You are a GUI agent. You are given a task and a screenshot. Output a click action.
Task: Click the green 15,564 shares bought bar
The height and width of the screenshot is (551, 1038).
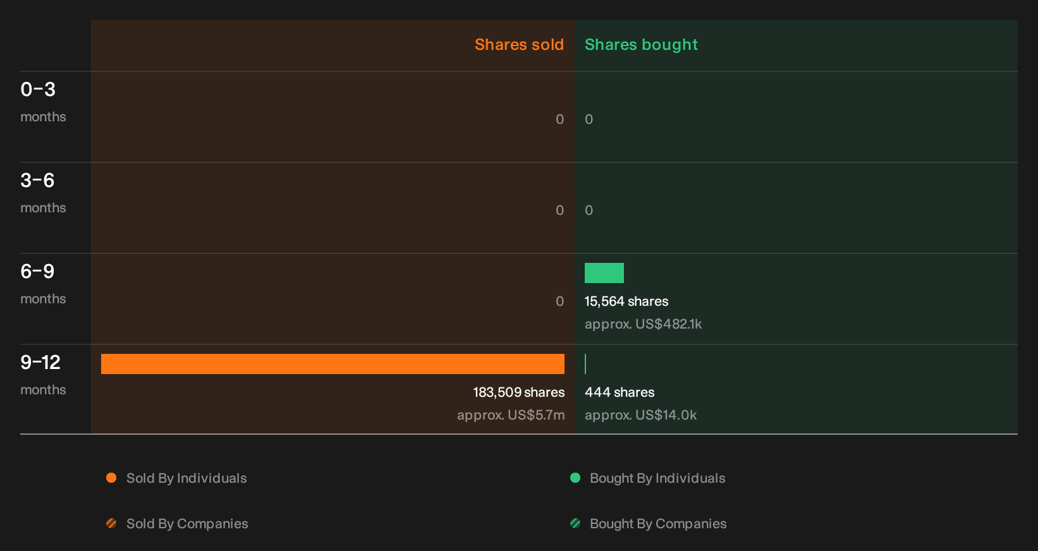[x=604, y=273]
